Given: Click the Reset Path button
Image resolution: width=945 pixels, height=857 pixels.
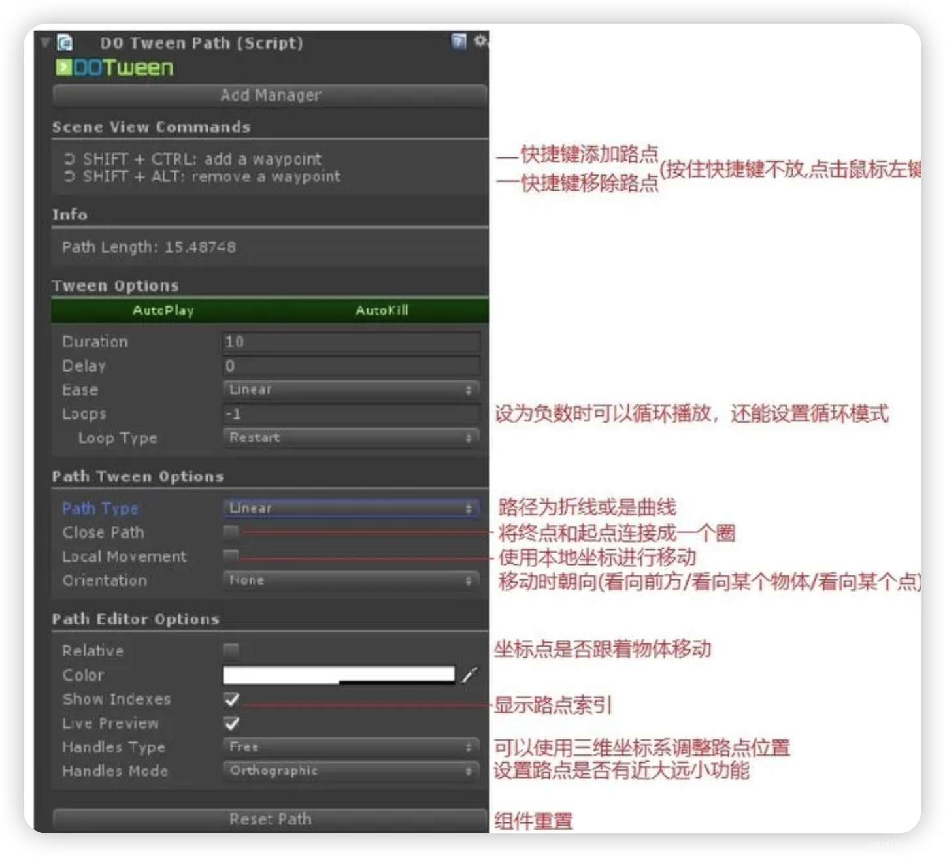Looking at the screenshot, I should tap(270, 819).
